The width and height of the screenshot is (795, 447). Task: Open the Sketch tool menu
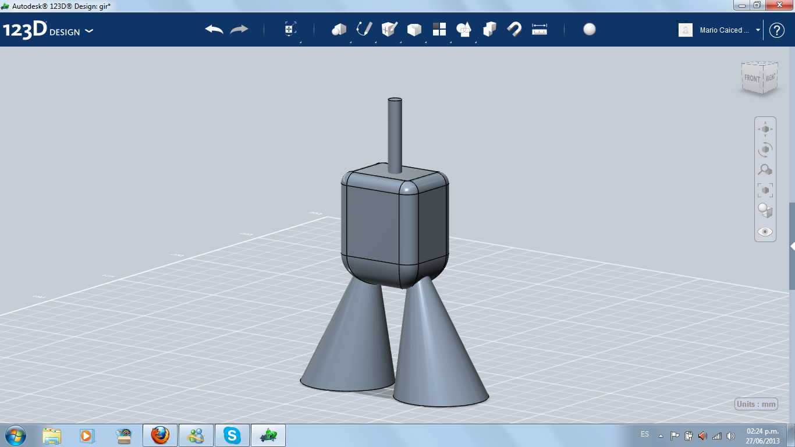(364, 29)
